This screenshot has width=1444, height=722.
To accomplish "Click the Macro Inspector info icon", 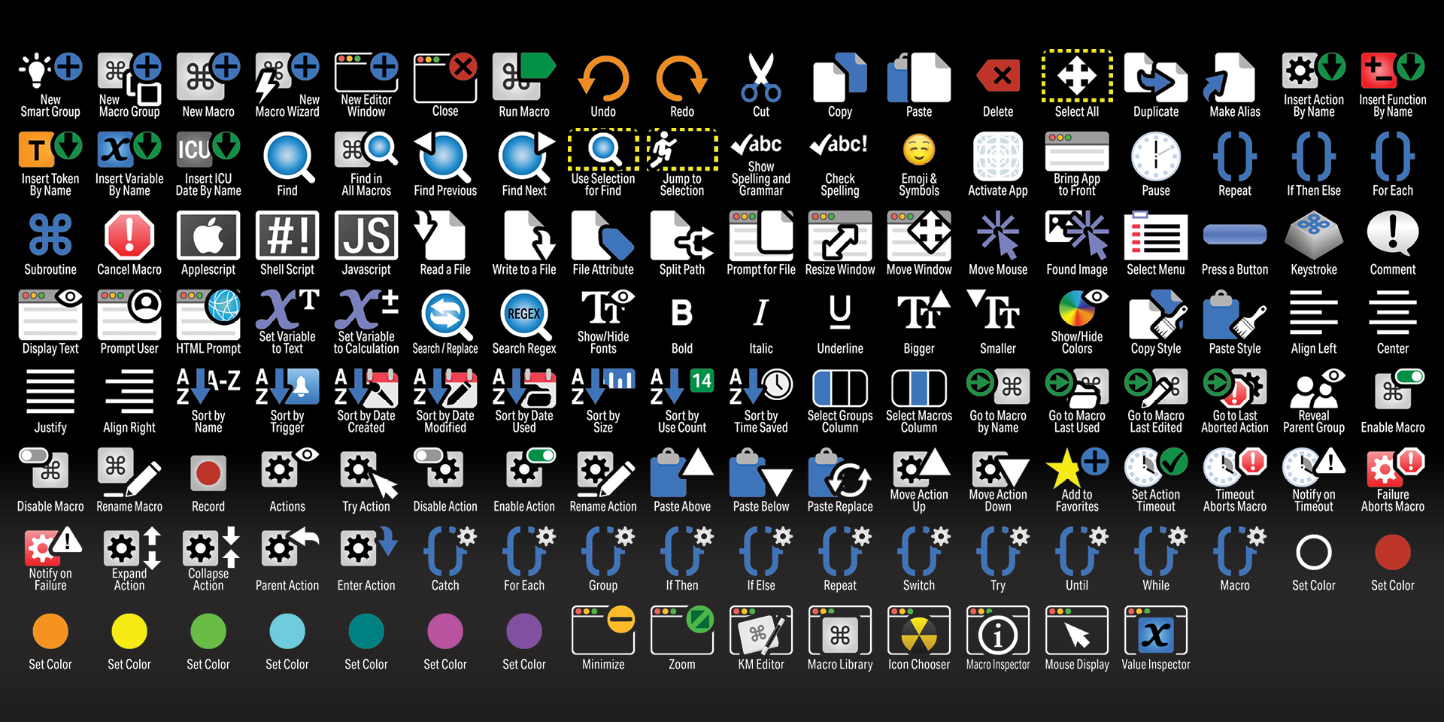I will point(998,630).
